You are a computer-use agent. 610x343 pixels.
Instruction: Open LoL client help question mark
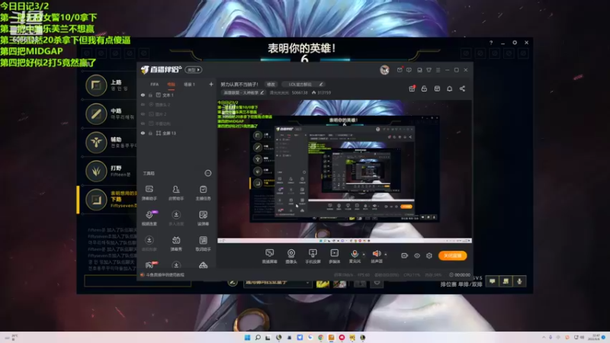tap(491, 43)
